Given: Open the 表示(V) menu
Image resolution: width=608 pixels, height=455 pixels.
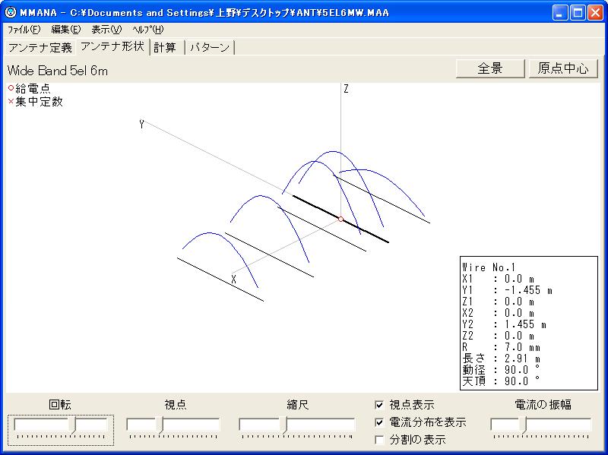Looking at the screenshot, I should point(106,30).
